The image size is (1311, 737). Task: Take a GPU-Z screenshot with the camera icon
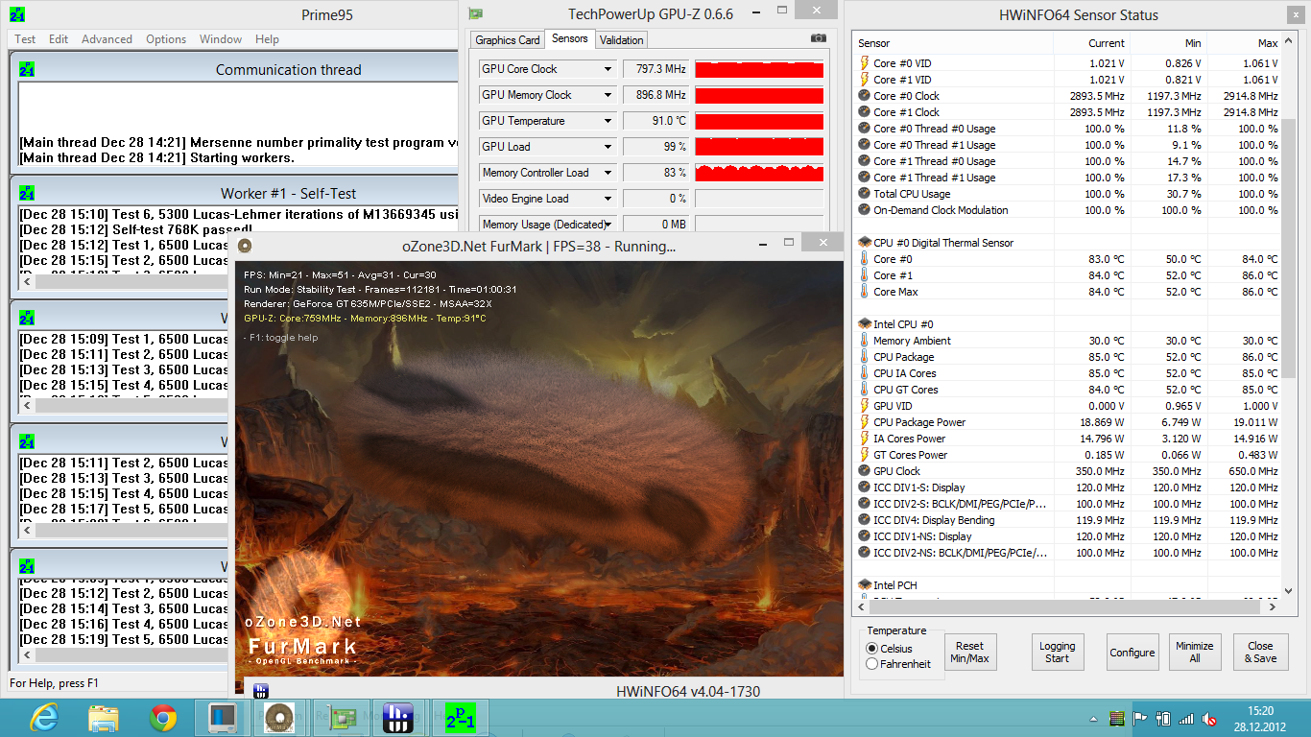point(818,38)
